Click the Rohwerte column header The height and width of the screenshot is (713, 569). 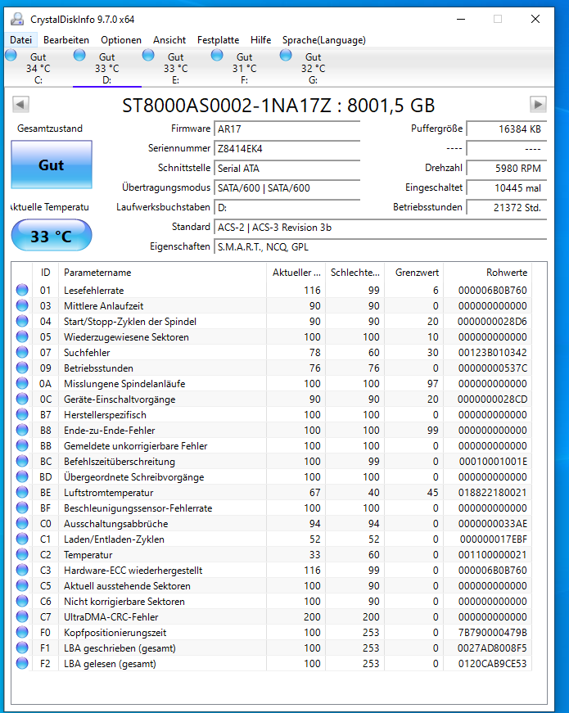tap(488, 273)
